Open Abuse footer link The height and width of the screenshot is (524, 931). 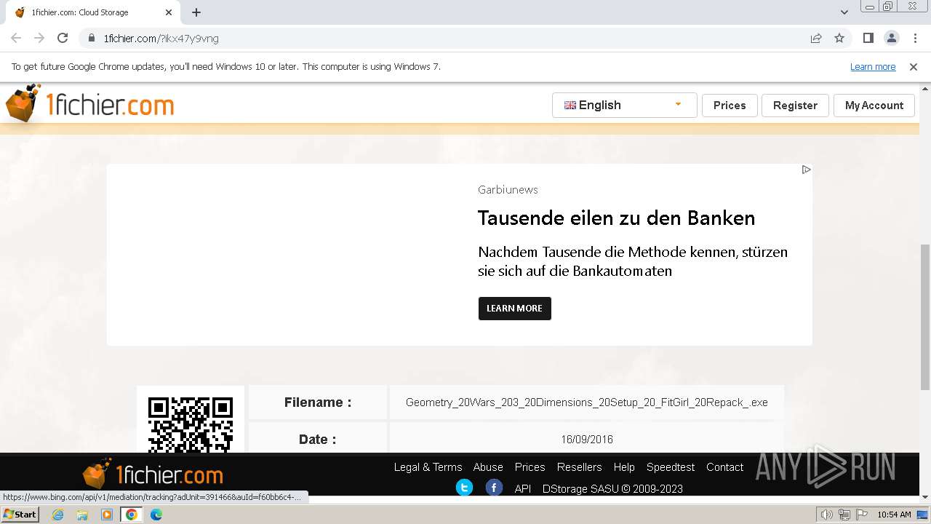point(488,467)
